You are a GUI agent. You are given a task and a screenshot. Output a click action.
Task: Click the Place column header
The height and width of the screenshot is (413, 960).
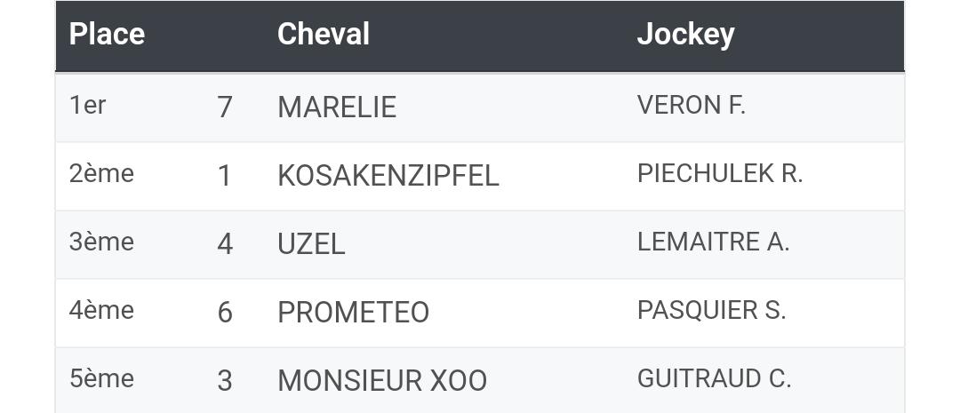(108, 34)
